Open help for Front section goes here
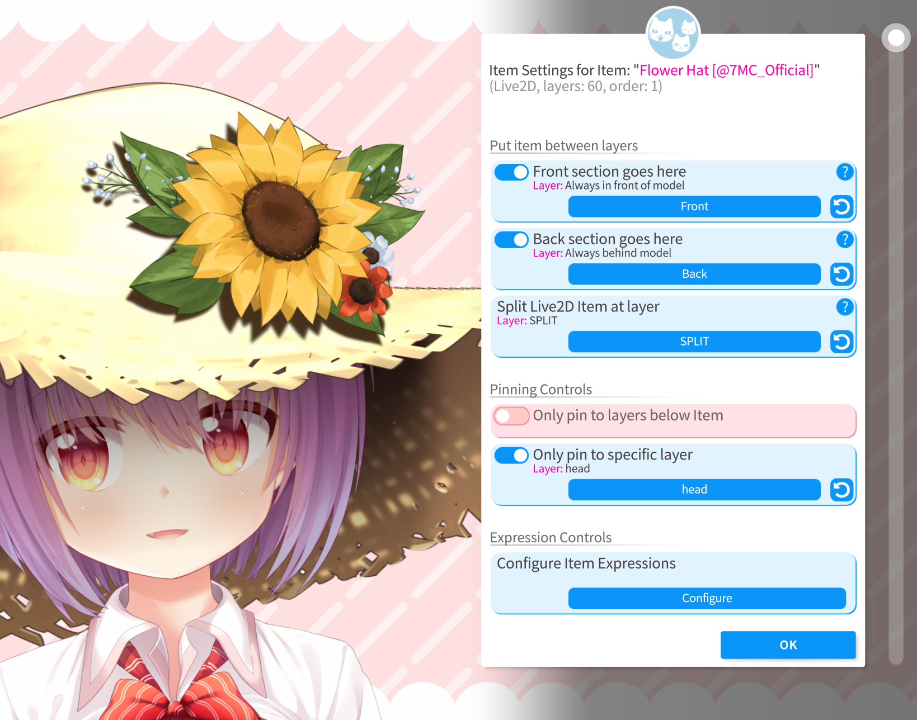 [845, 172]
